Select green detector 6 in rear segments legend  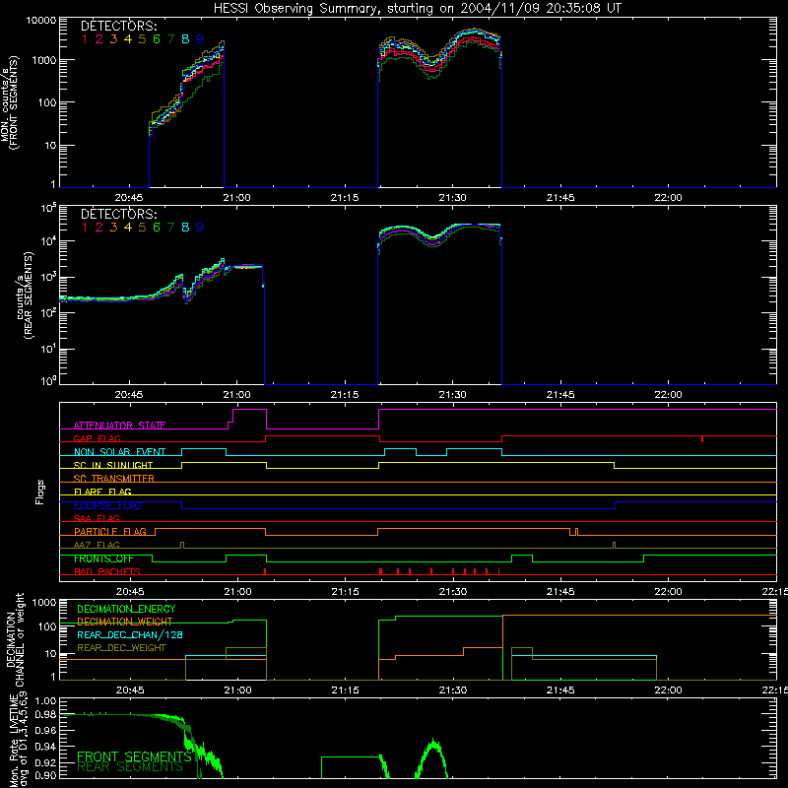[157, 228]
